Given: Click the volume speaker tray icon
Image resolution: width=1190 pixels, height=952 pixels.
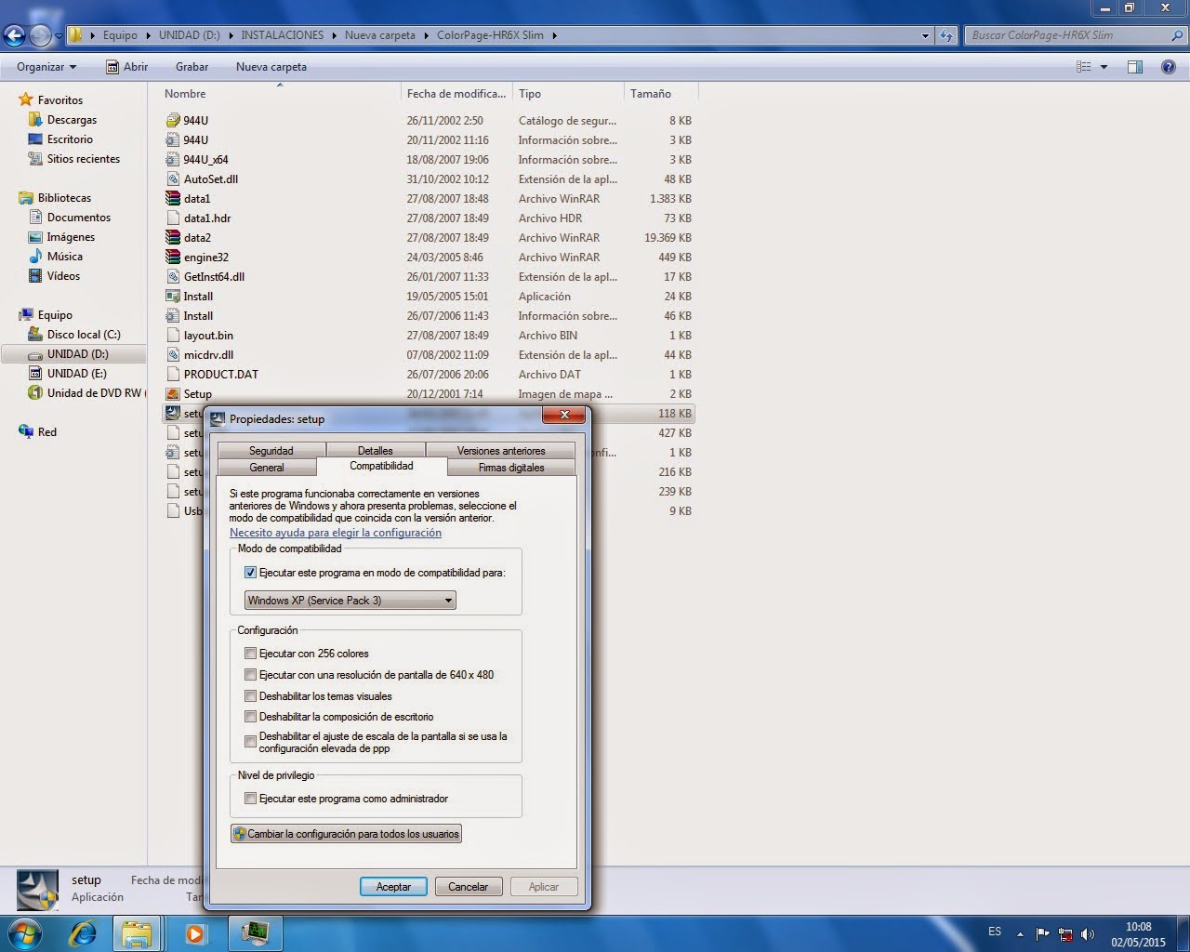Looking at the screenshot, I should [x=1087, y=934].
